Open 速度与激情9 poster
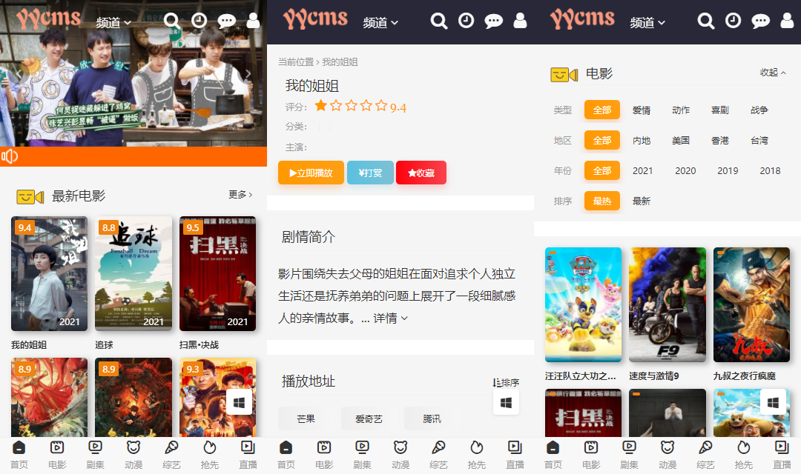Viewport: 801px width, 474px height. click(667, 304)
